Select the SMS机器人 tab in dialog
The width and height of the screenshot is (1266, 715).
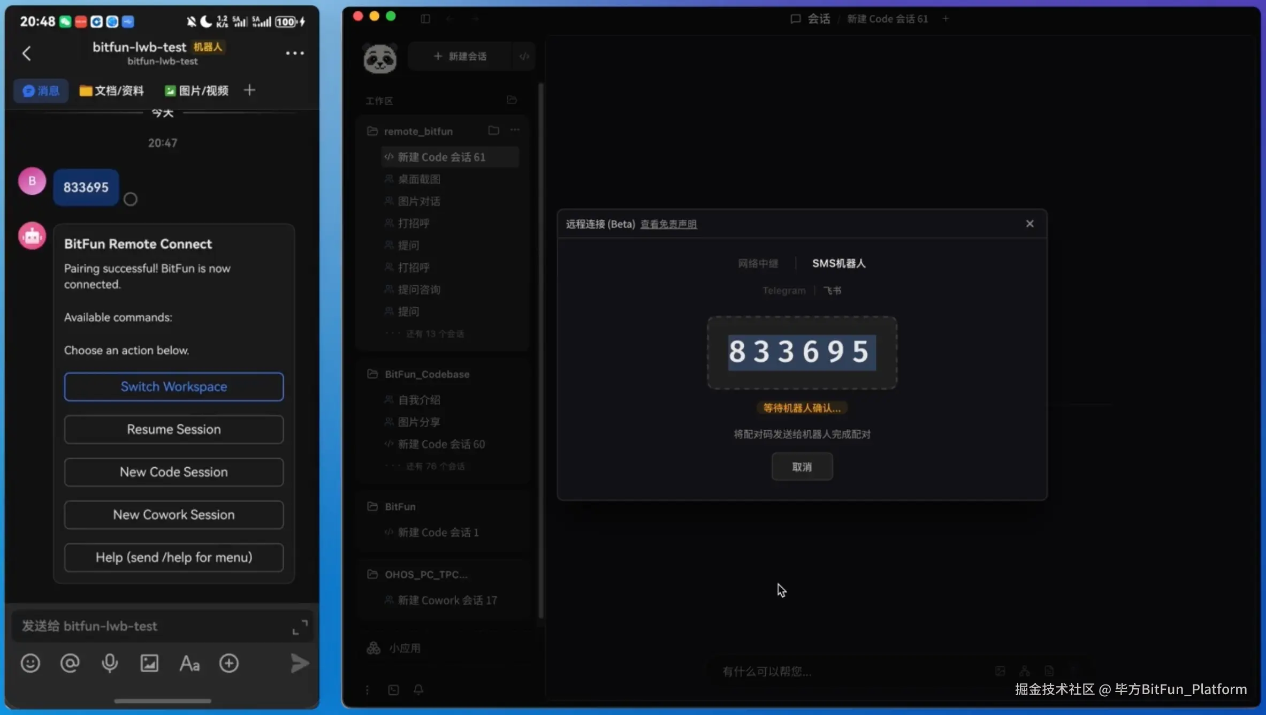[x=838, y=263]
